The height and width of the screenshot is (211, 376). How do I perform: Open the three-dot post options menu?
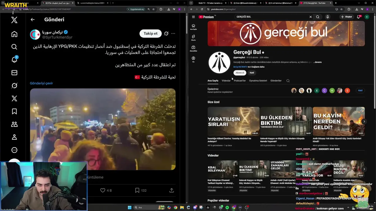173,33
